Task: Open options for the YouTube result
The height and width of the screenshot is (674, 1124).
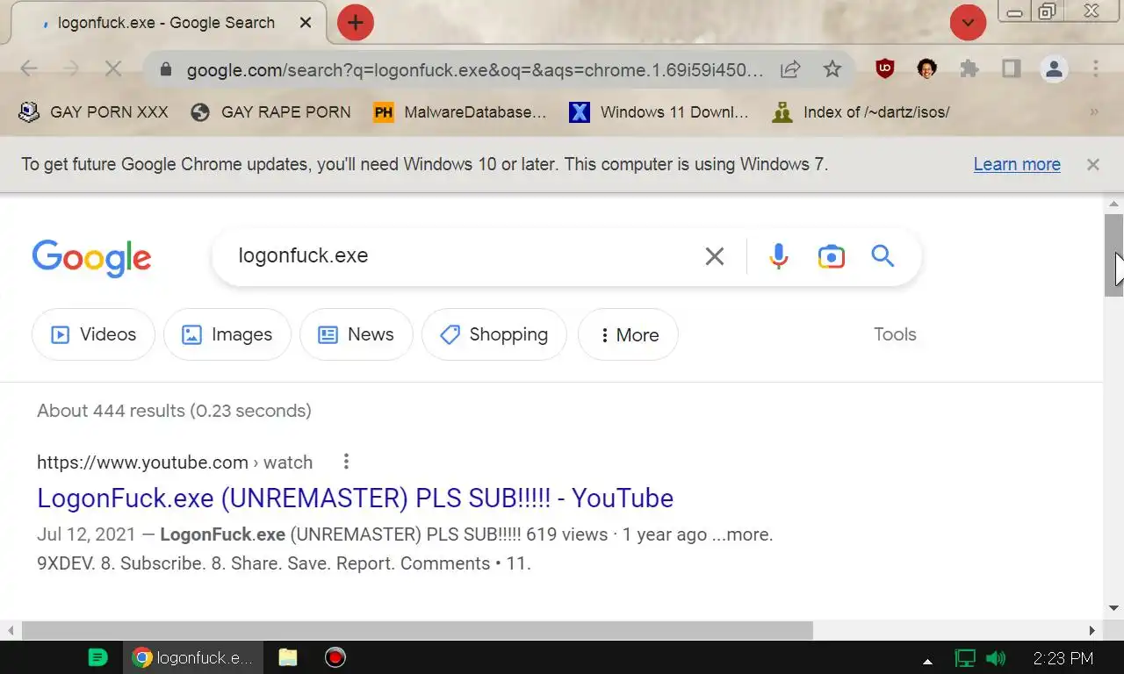Action: 346,462
